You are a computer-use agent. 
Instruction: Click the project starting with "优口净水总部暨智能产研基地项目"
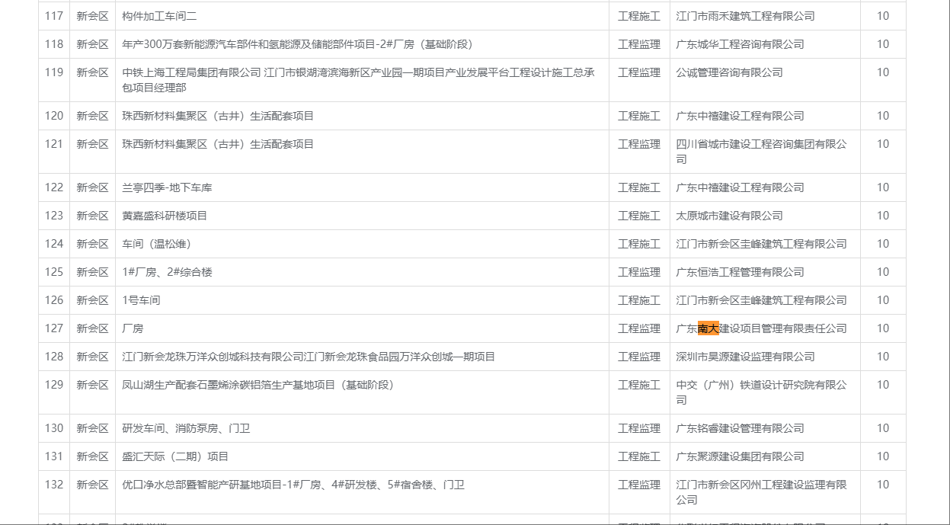tap(293, 485)
